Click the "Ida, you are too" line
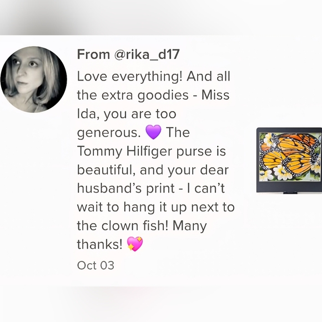Screen dimensions: 322x322 pos(127,114)
